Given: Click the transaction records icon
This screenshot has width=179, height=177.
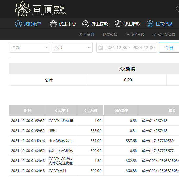Looking at the screenshot, I should point(150,24).
